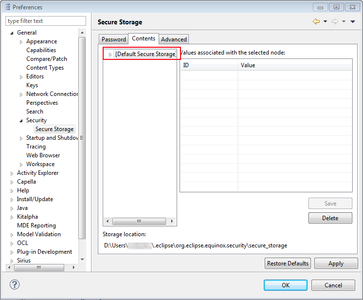The height and width of the screenshot is (300, 363).
Task: Click the Apply button
Action: tap(336, 263)
